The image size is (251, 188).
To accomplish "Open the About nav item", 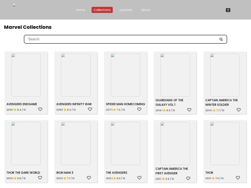I will 145,10.
